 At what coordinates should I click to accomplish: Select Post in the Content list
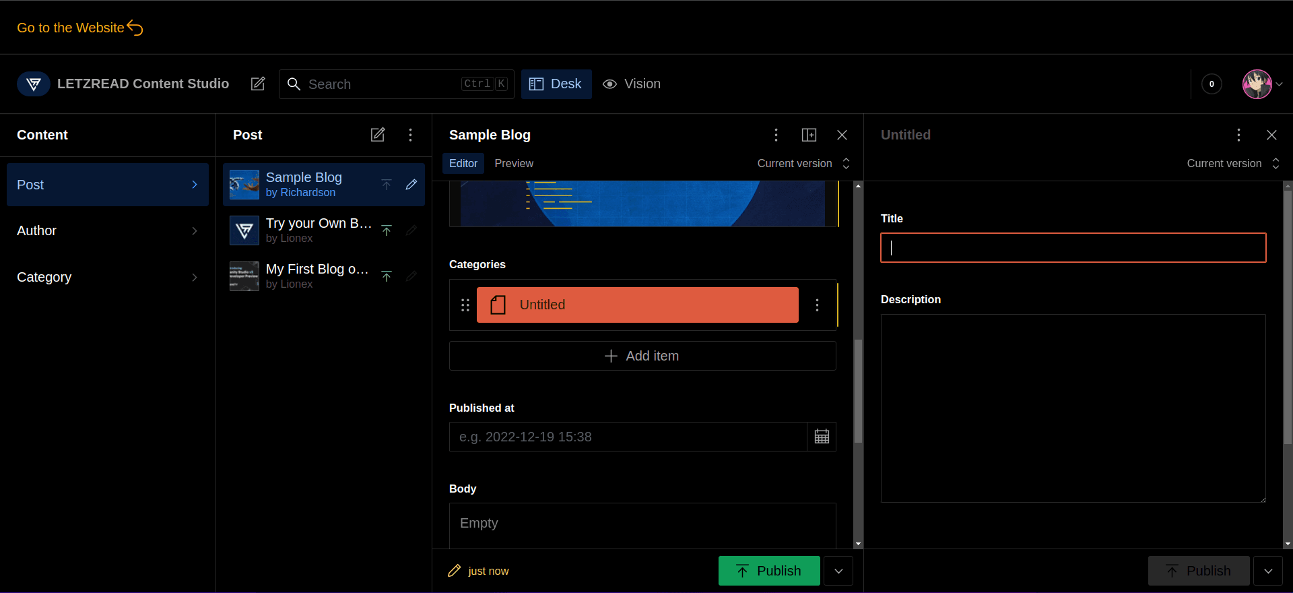(x=108, y=185)
